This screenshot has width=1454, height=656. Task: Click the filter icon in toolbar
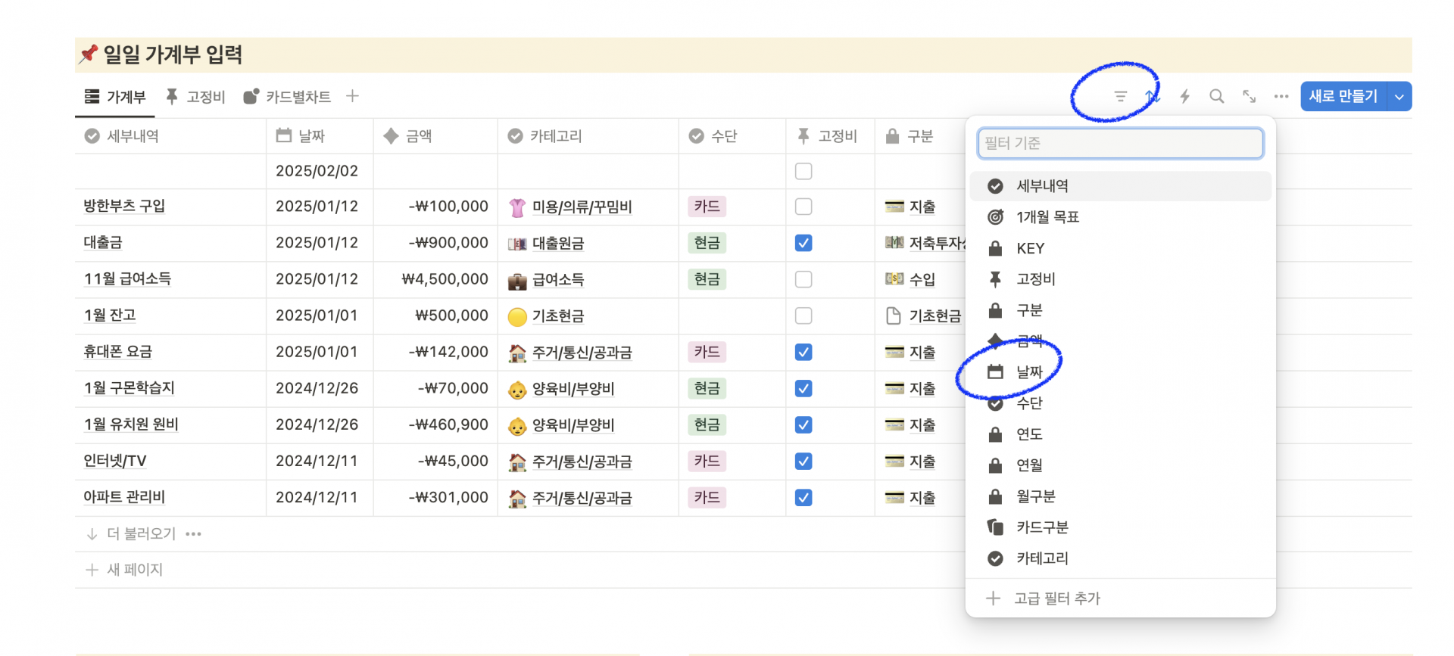coord(1120,96)
